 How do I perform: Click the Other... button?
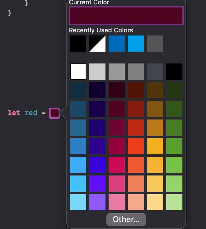(x=126, y=219)
